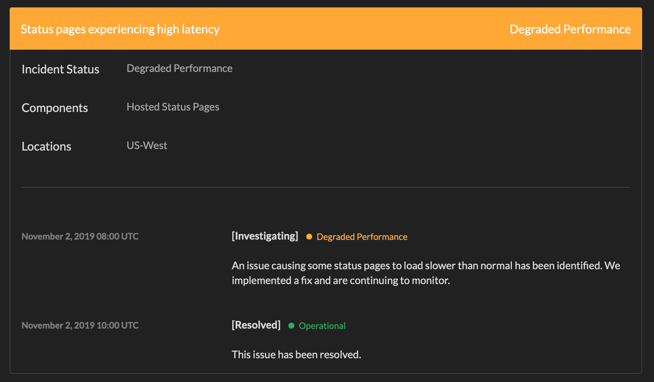Viewport: 654px width, 382px height.
Task: Click the [Resolved] update heading
Action: 256,325
